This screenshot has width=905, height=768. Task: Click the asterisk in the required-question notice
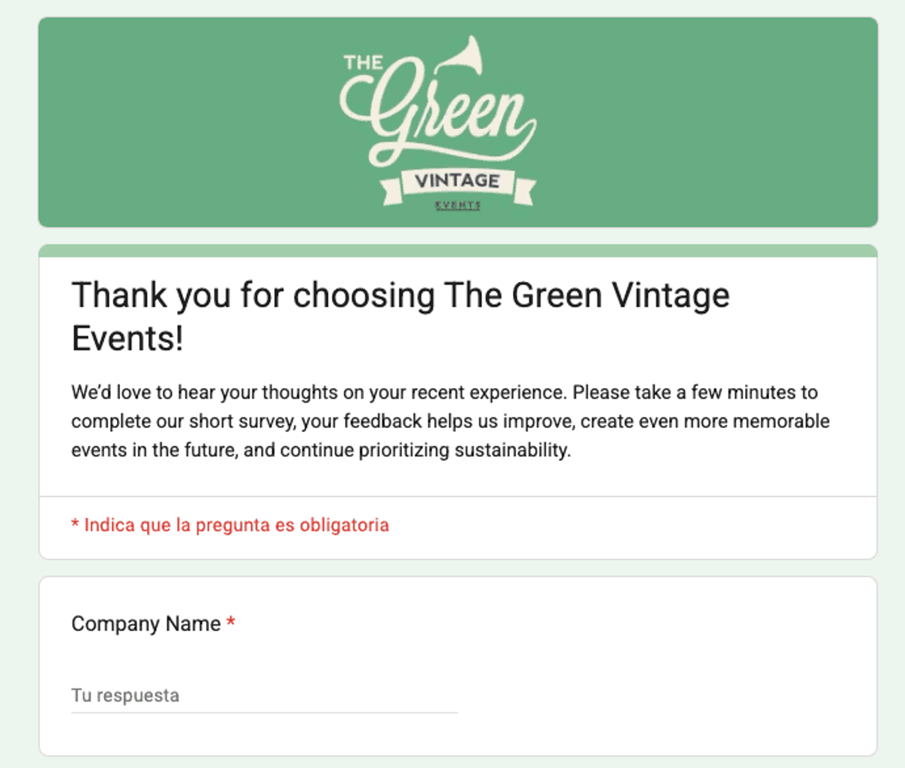pyautogui.click(x=75, y=525)
